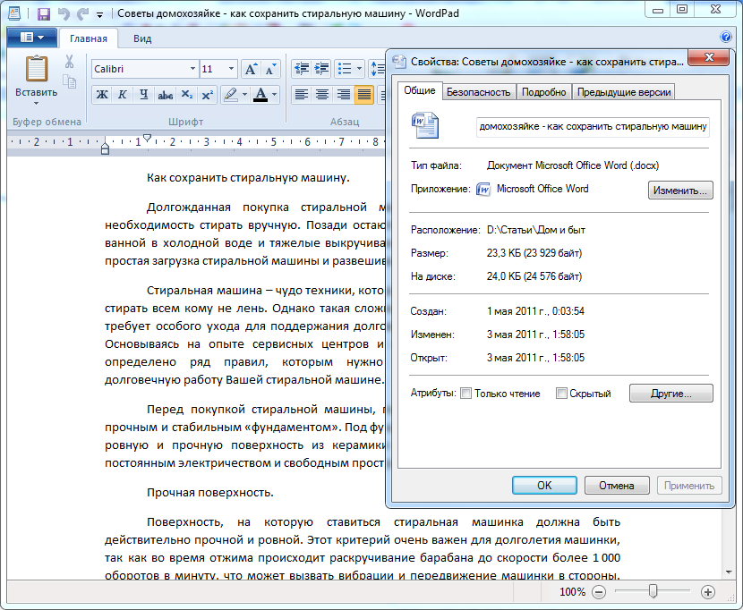Apply italic (К) formatting

click(121, 95)
